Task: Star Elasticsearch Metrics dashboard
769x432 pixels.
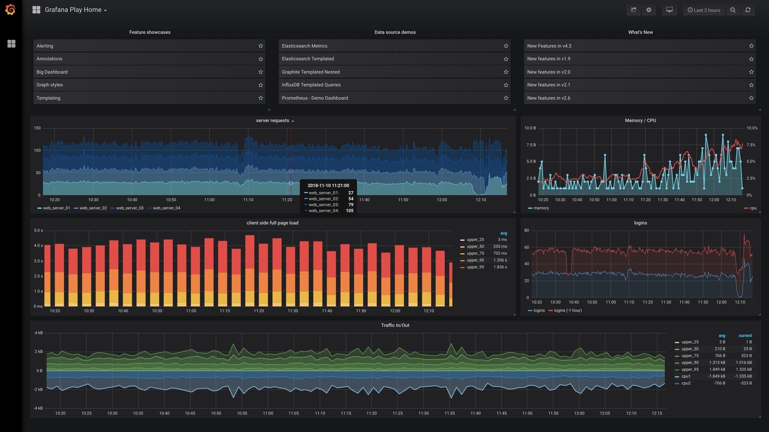Action: [x=506, y=46]
